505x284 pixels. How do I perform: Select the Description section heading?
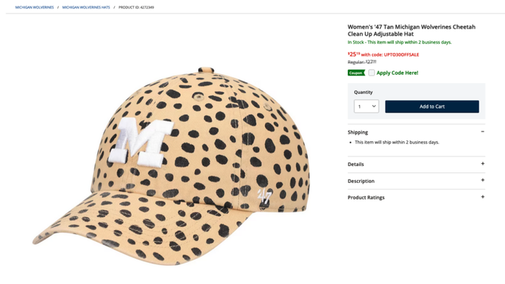pos(361,181)
